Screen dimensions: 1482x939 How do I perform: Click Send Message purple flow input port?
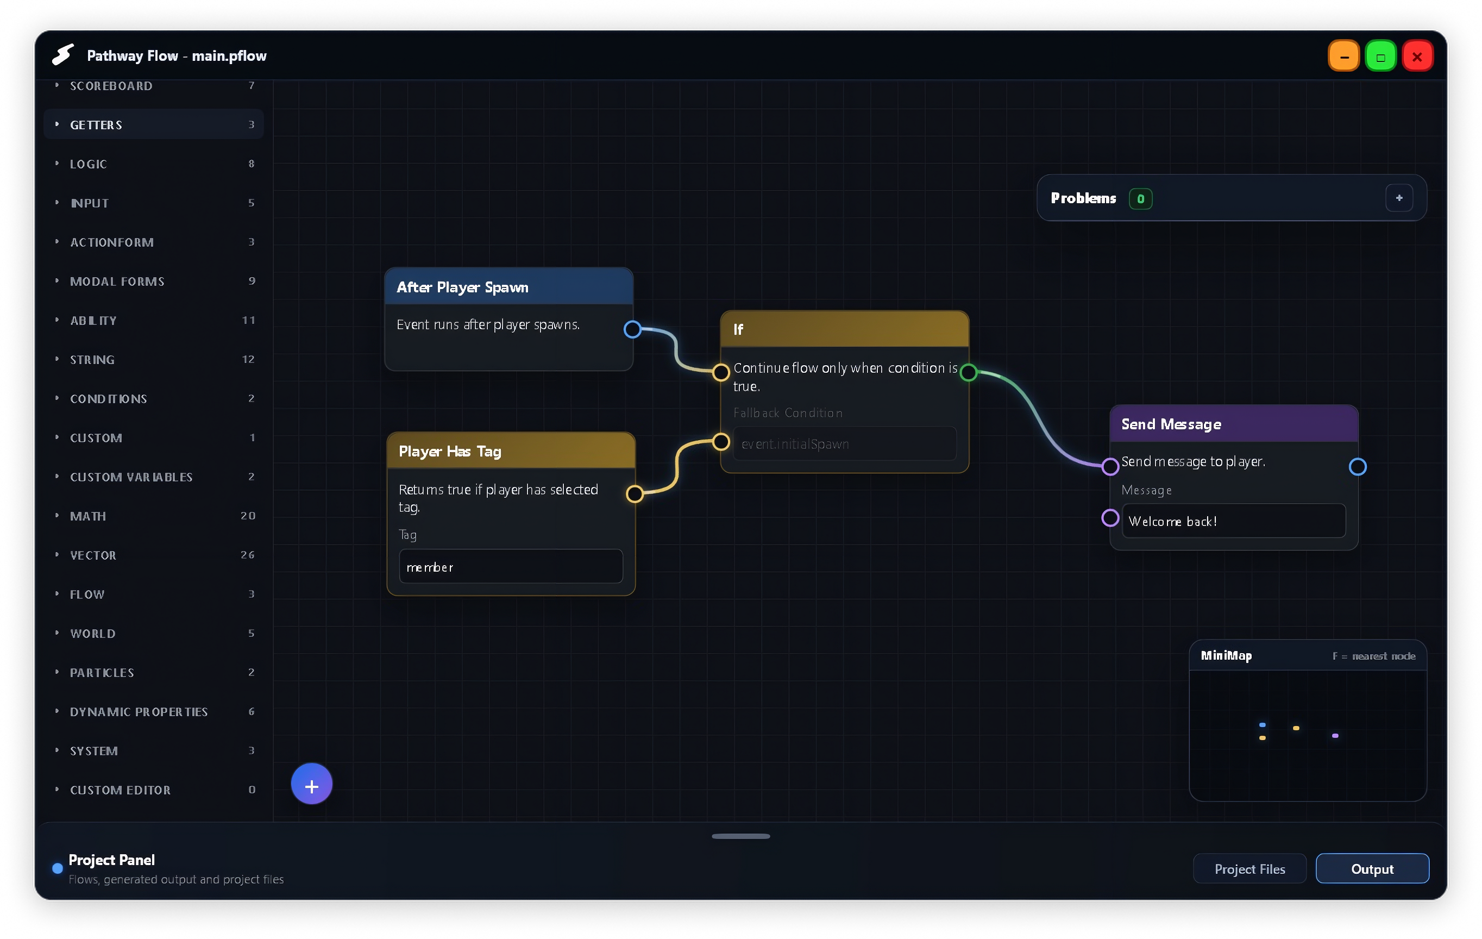(x=1110, y=467)
